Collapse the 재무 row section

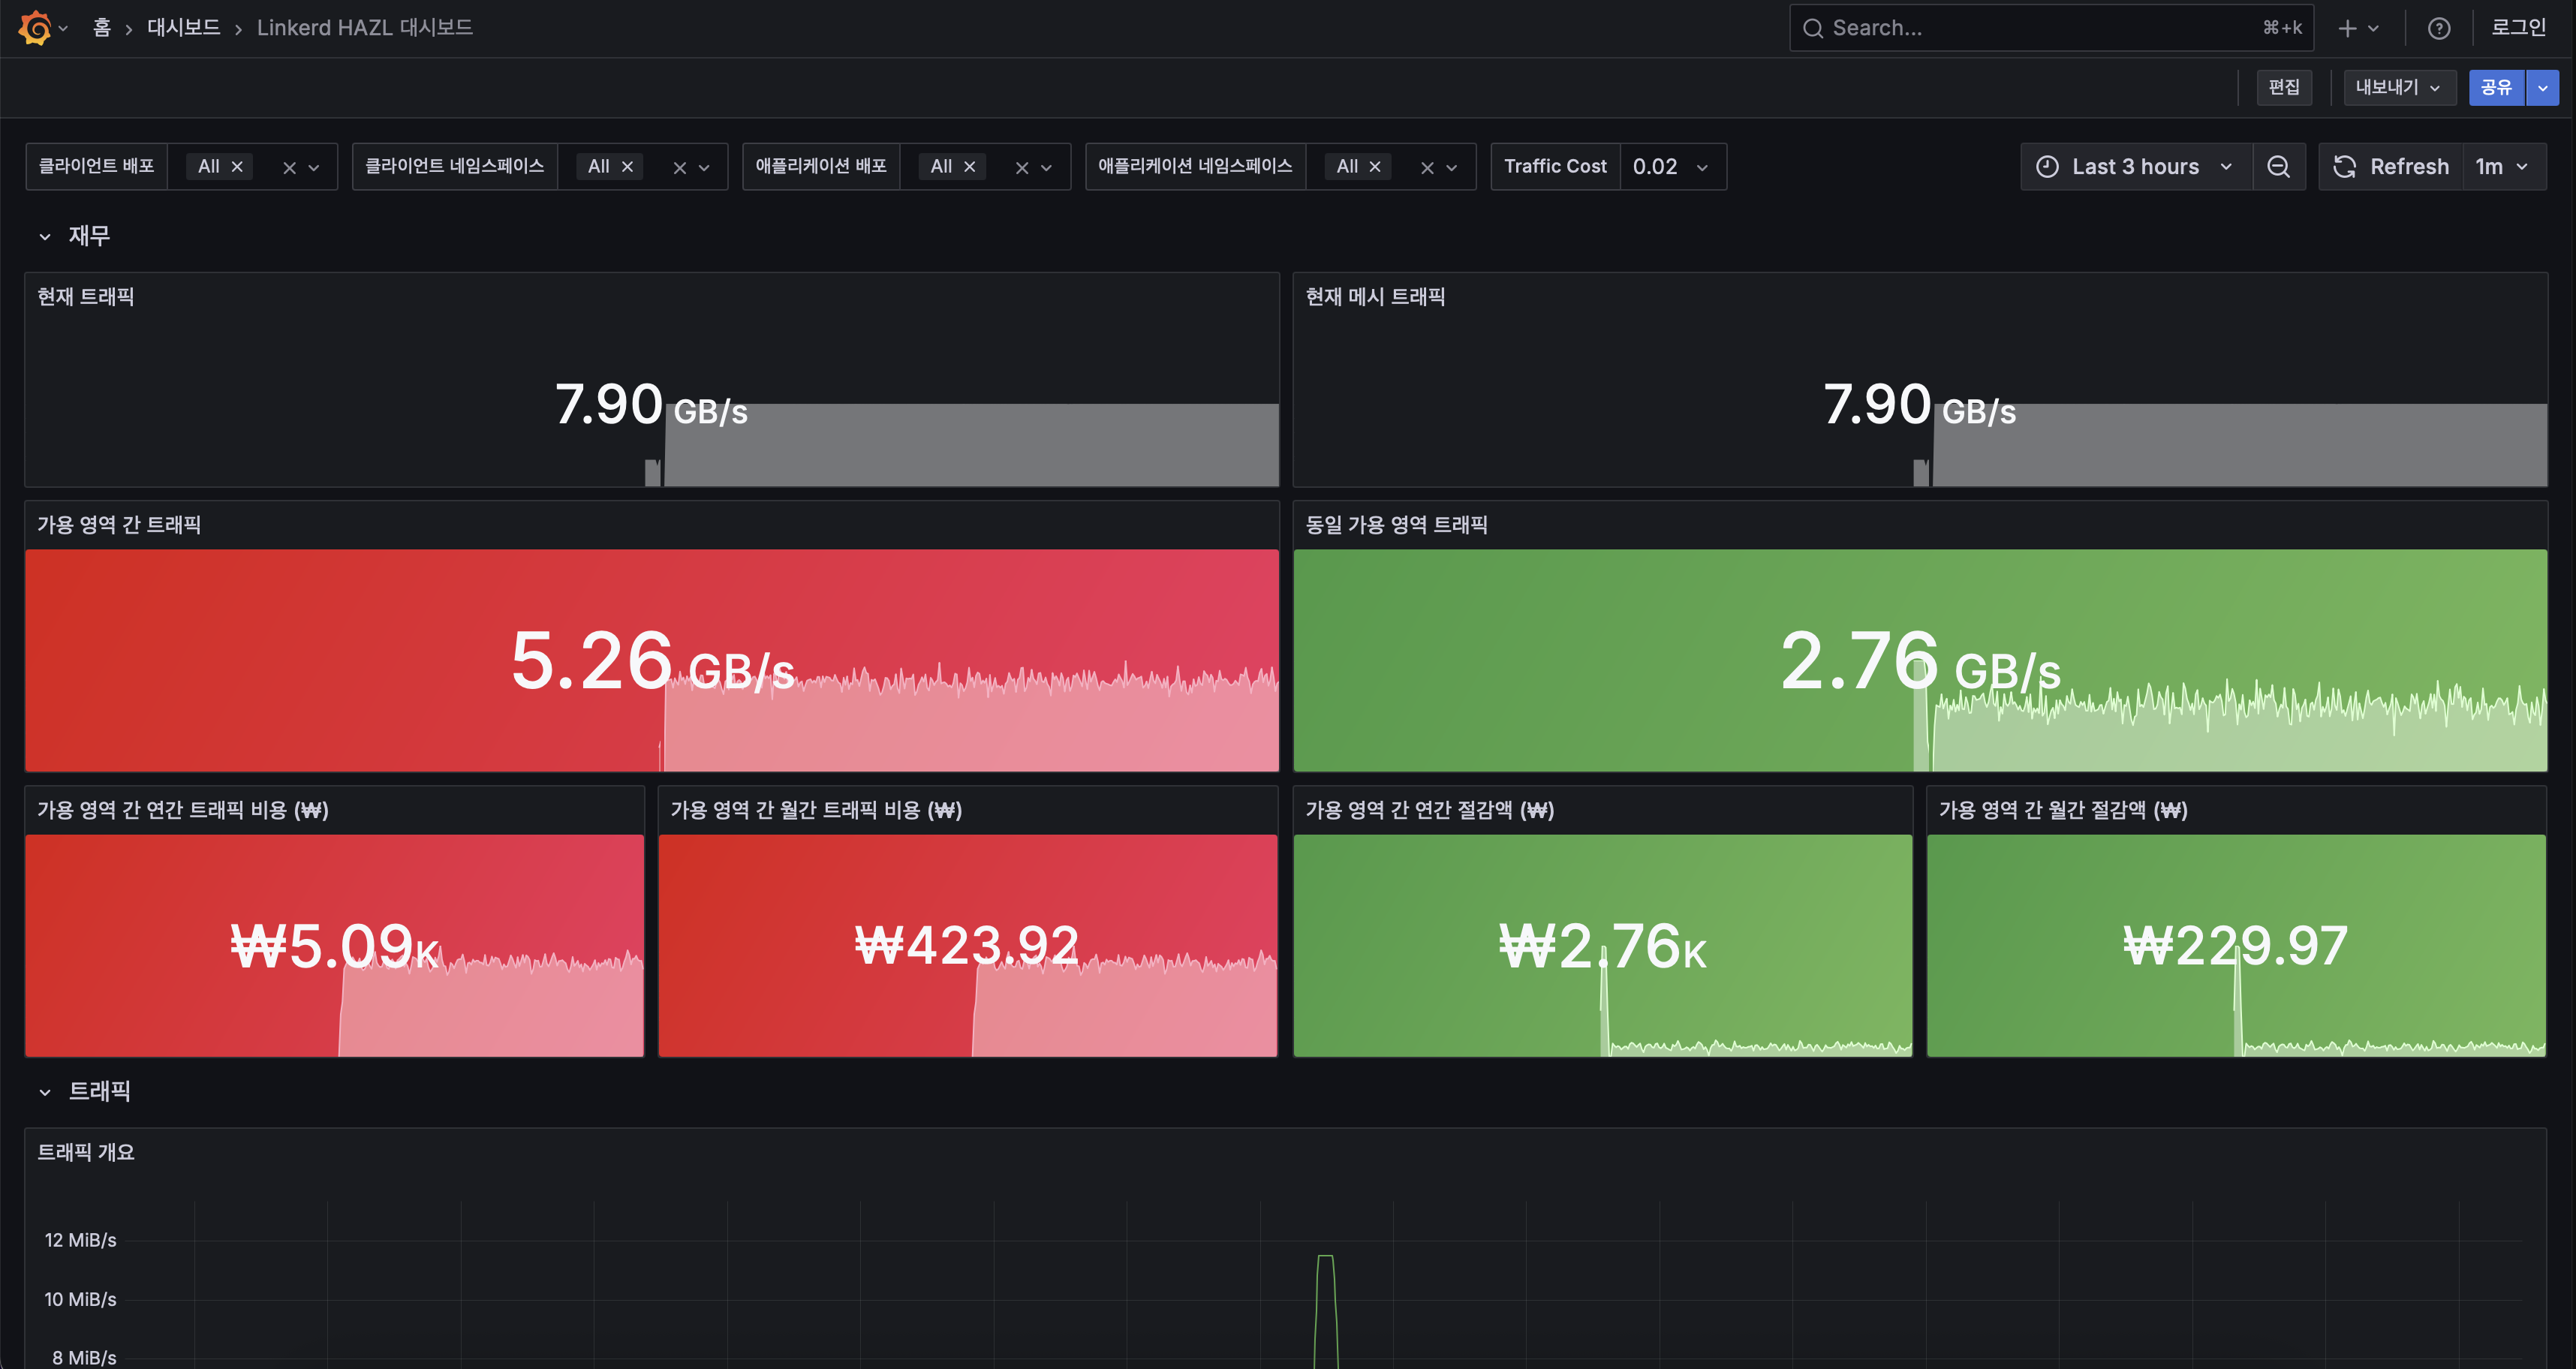tap(45, 236)
